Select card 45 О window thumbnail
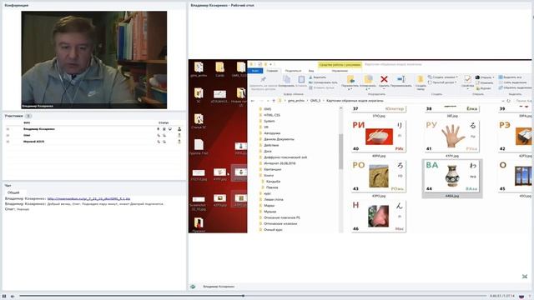The image size is (534, 300). pos(515,177)
